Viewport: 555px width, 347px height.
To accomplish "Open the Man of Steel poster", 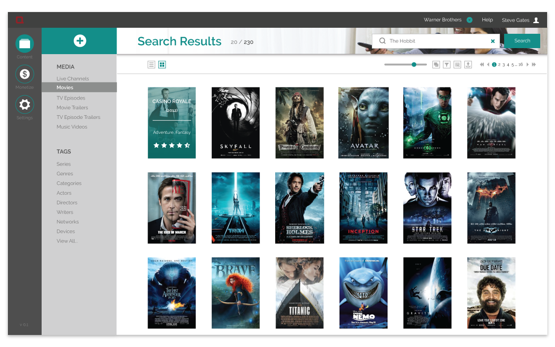I will tap(491, 123).
